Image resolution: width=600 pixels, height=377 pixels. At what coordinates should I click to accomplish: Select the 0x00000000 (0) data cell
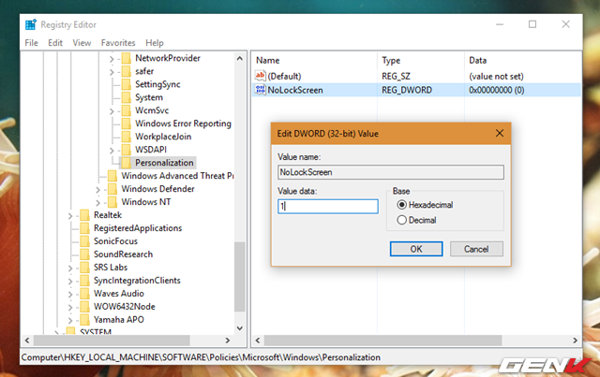[x=497, y=90]
